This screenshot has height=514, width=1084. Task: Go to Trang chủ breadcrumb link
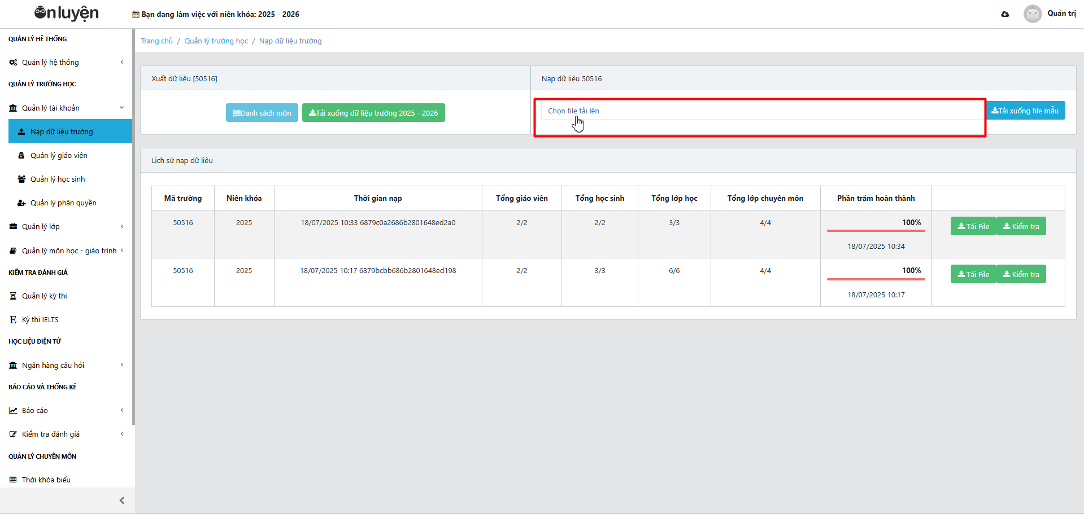point(156,41)
